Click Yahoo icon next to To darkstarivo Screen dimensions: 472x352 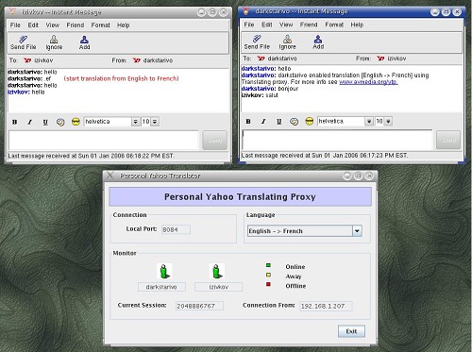tap(261, 59)
